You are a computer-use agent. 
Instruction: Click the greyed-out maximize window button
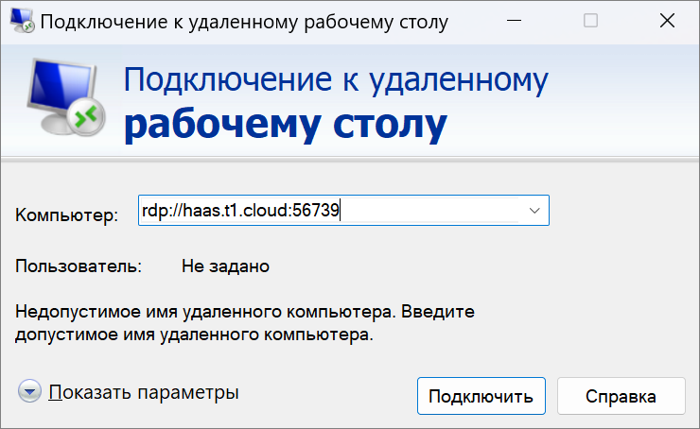coord(590,21)
